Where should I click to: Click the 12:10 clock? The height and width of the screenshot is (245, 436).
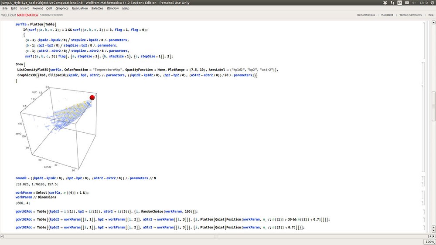point(423,3)
